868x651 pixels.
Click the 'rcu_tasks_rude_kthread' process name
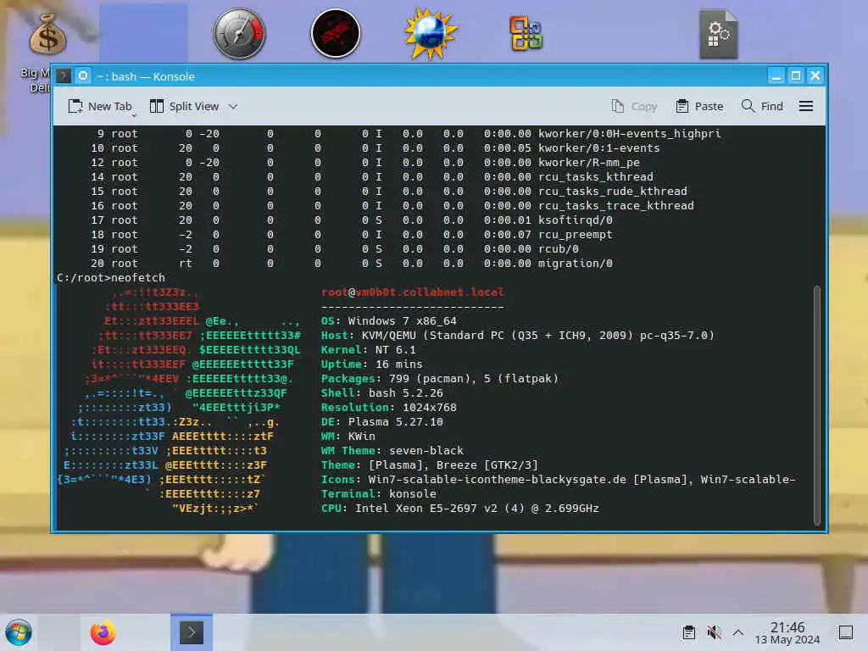[612, 192]
